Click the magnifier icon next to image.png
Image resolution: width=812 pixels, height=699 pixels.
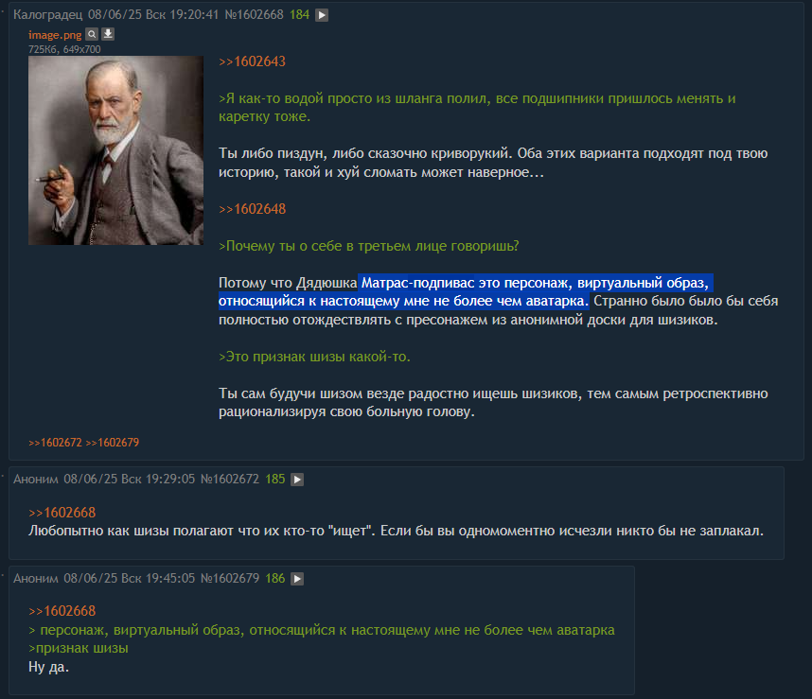coord(92,34)
